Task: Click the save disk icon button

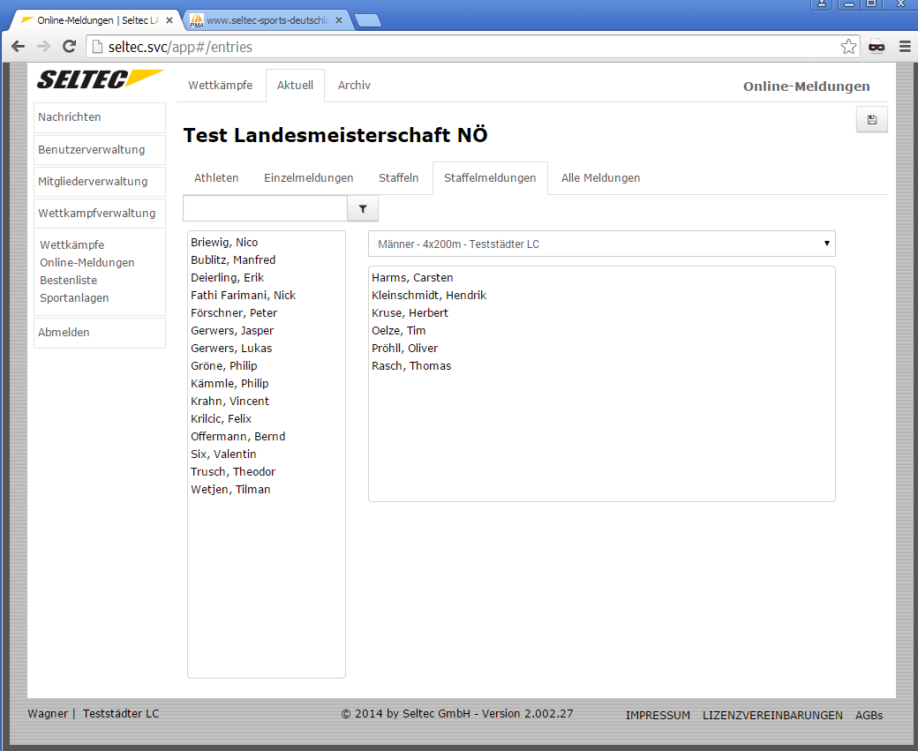Action: click(871, 120)
